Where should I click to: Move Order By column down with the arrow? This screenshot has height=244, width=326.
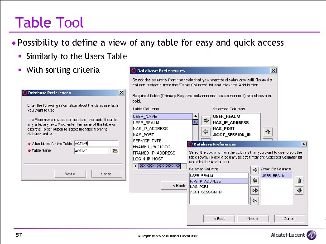pos(299,191)
